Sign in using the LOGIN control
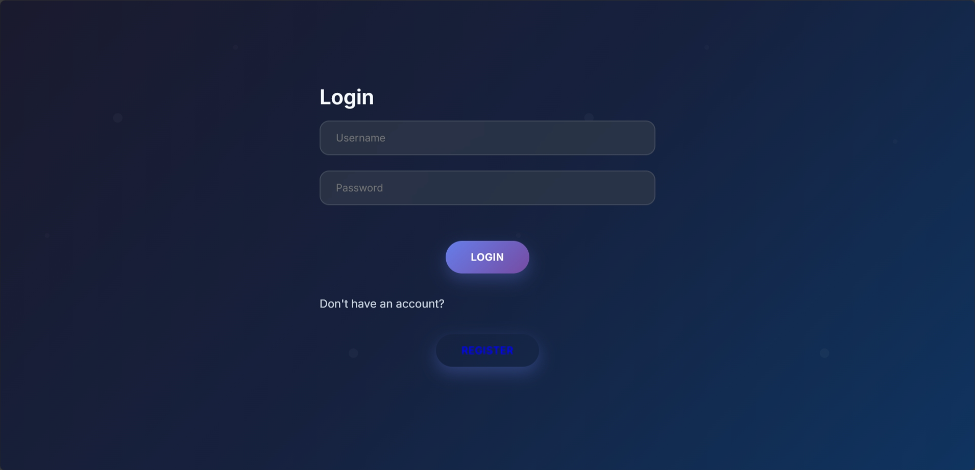The image size is (975, 470). (487, 257)
